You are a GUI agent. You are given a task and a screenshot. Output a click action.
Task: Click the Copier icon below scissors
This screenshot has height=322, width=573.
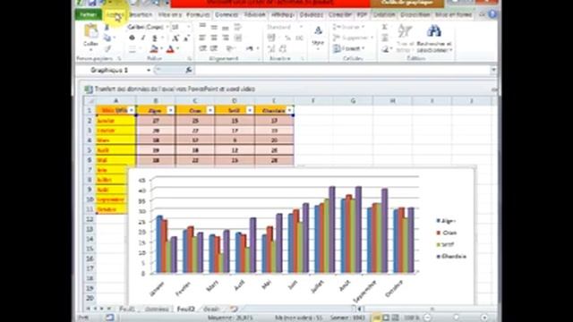[x=107, y=38]
